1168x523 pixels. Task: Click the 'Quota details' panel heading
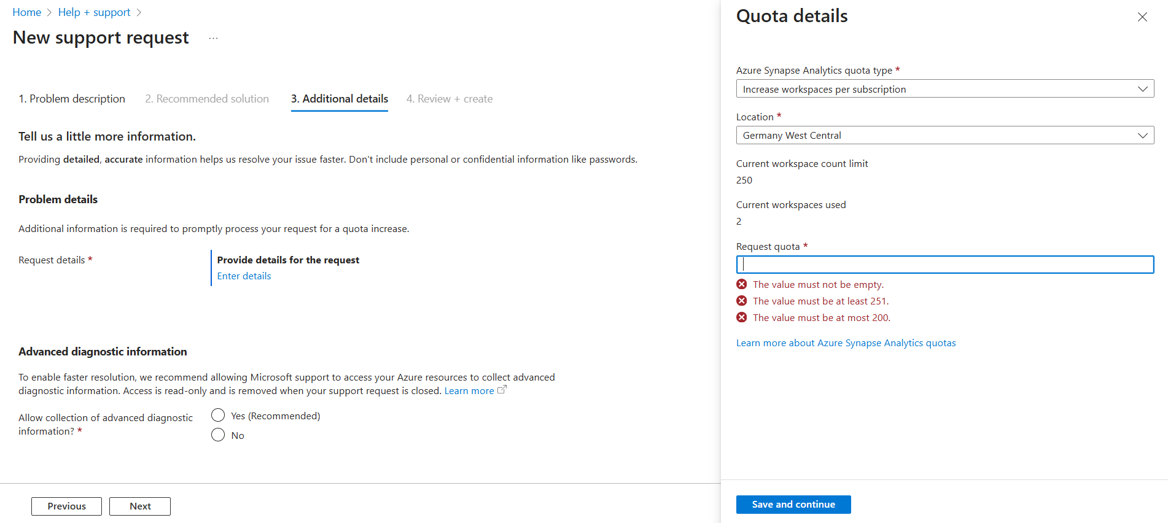click(x=792, y=16)
